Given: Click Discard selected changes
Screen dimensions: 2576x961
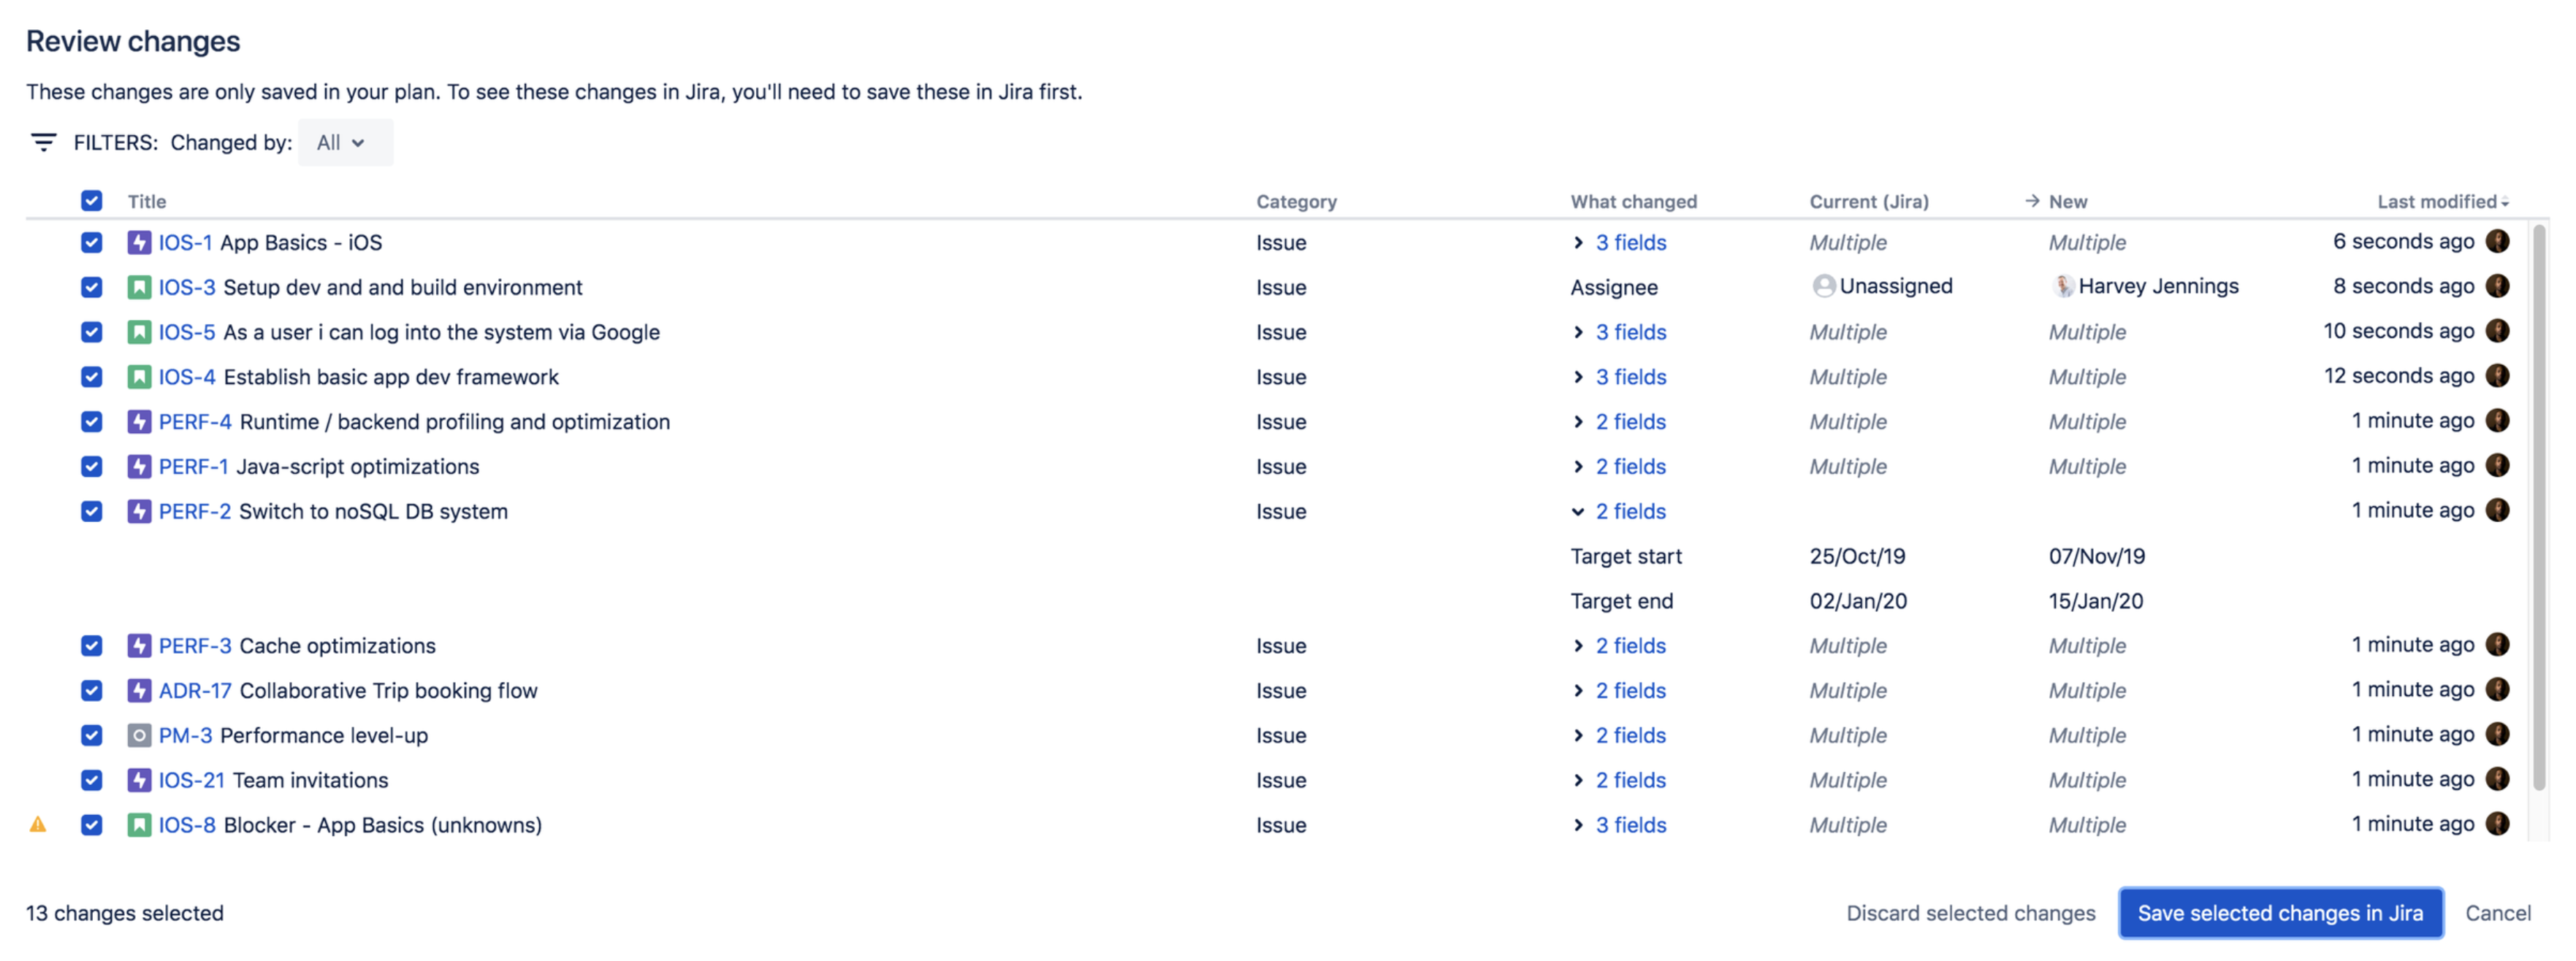Looking at the screenshot, I should click(x=1970, y=913).
